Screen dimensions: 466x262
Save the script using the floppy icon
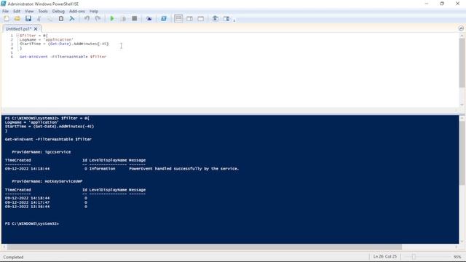pyautogui.click(x=28, y=18)
